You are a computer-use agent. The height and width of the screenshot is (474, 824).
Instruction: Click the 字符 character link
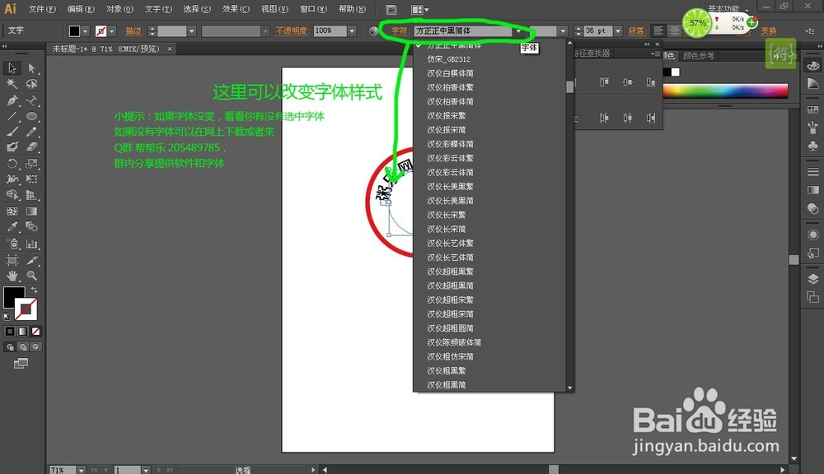[400, 31]
